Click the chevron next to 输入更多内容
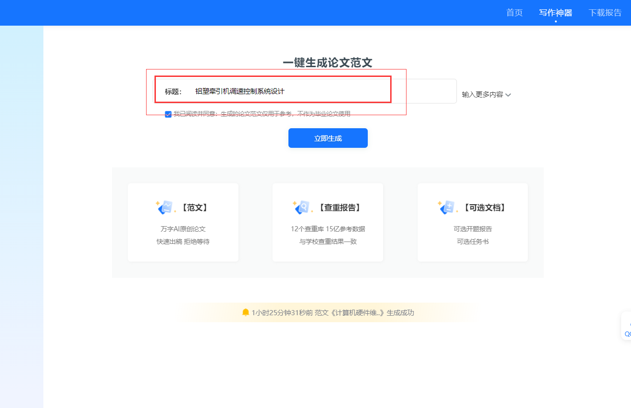 coord(508,95)
